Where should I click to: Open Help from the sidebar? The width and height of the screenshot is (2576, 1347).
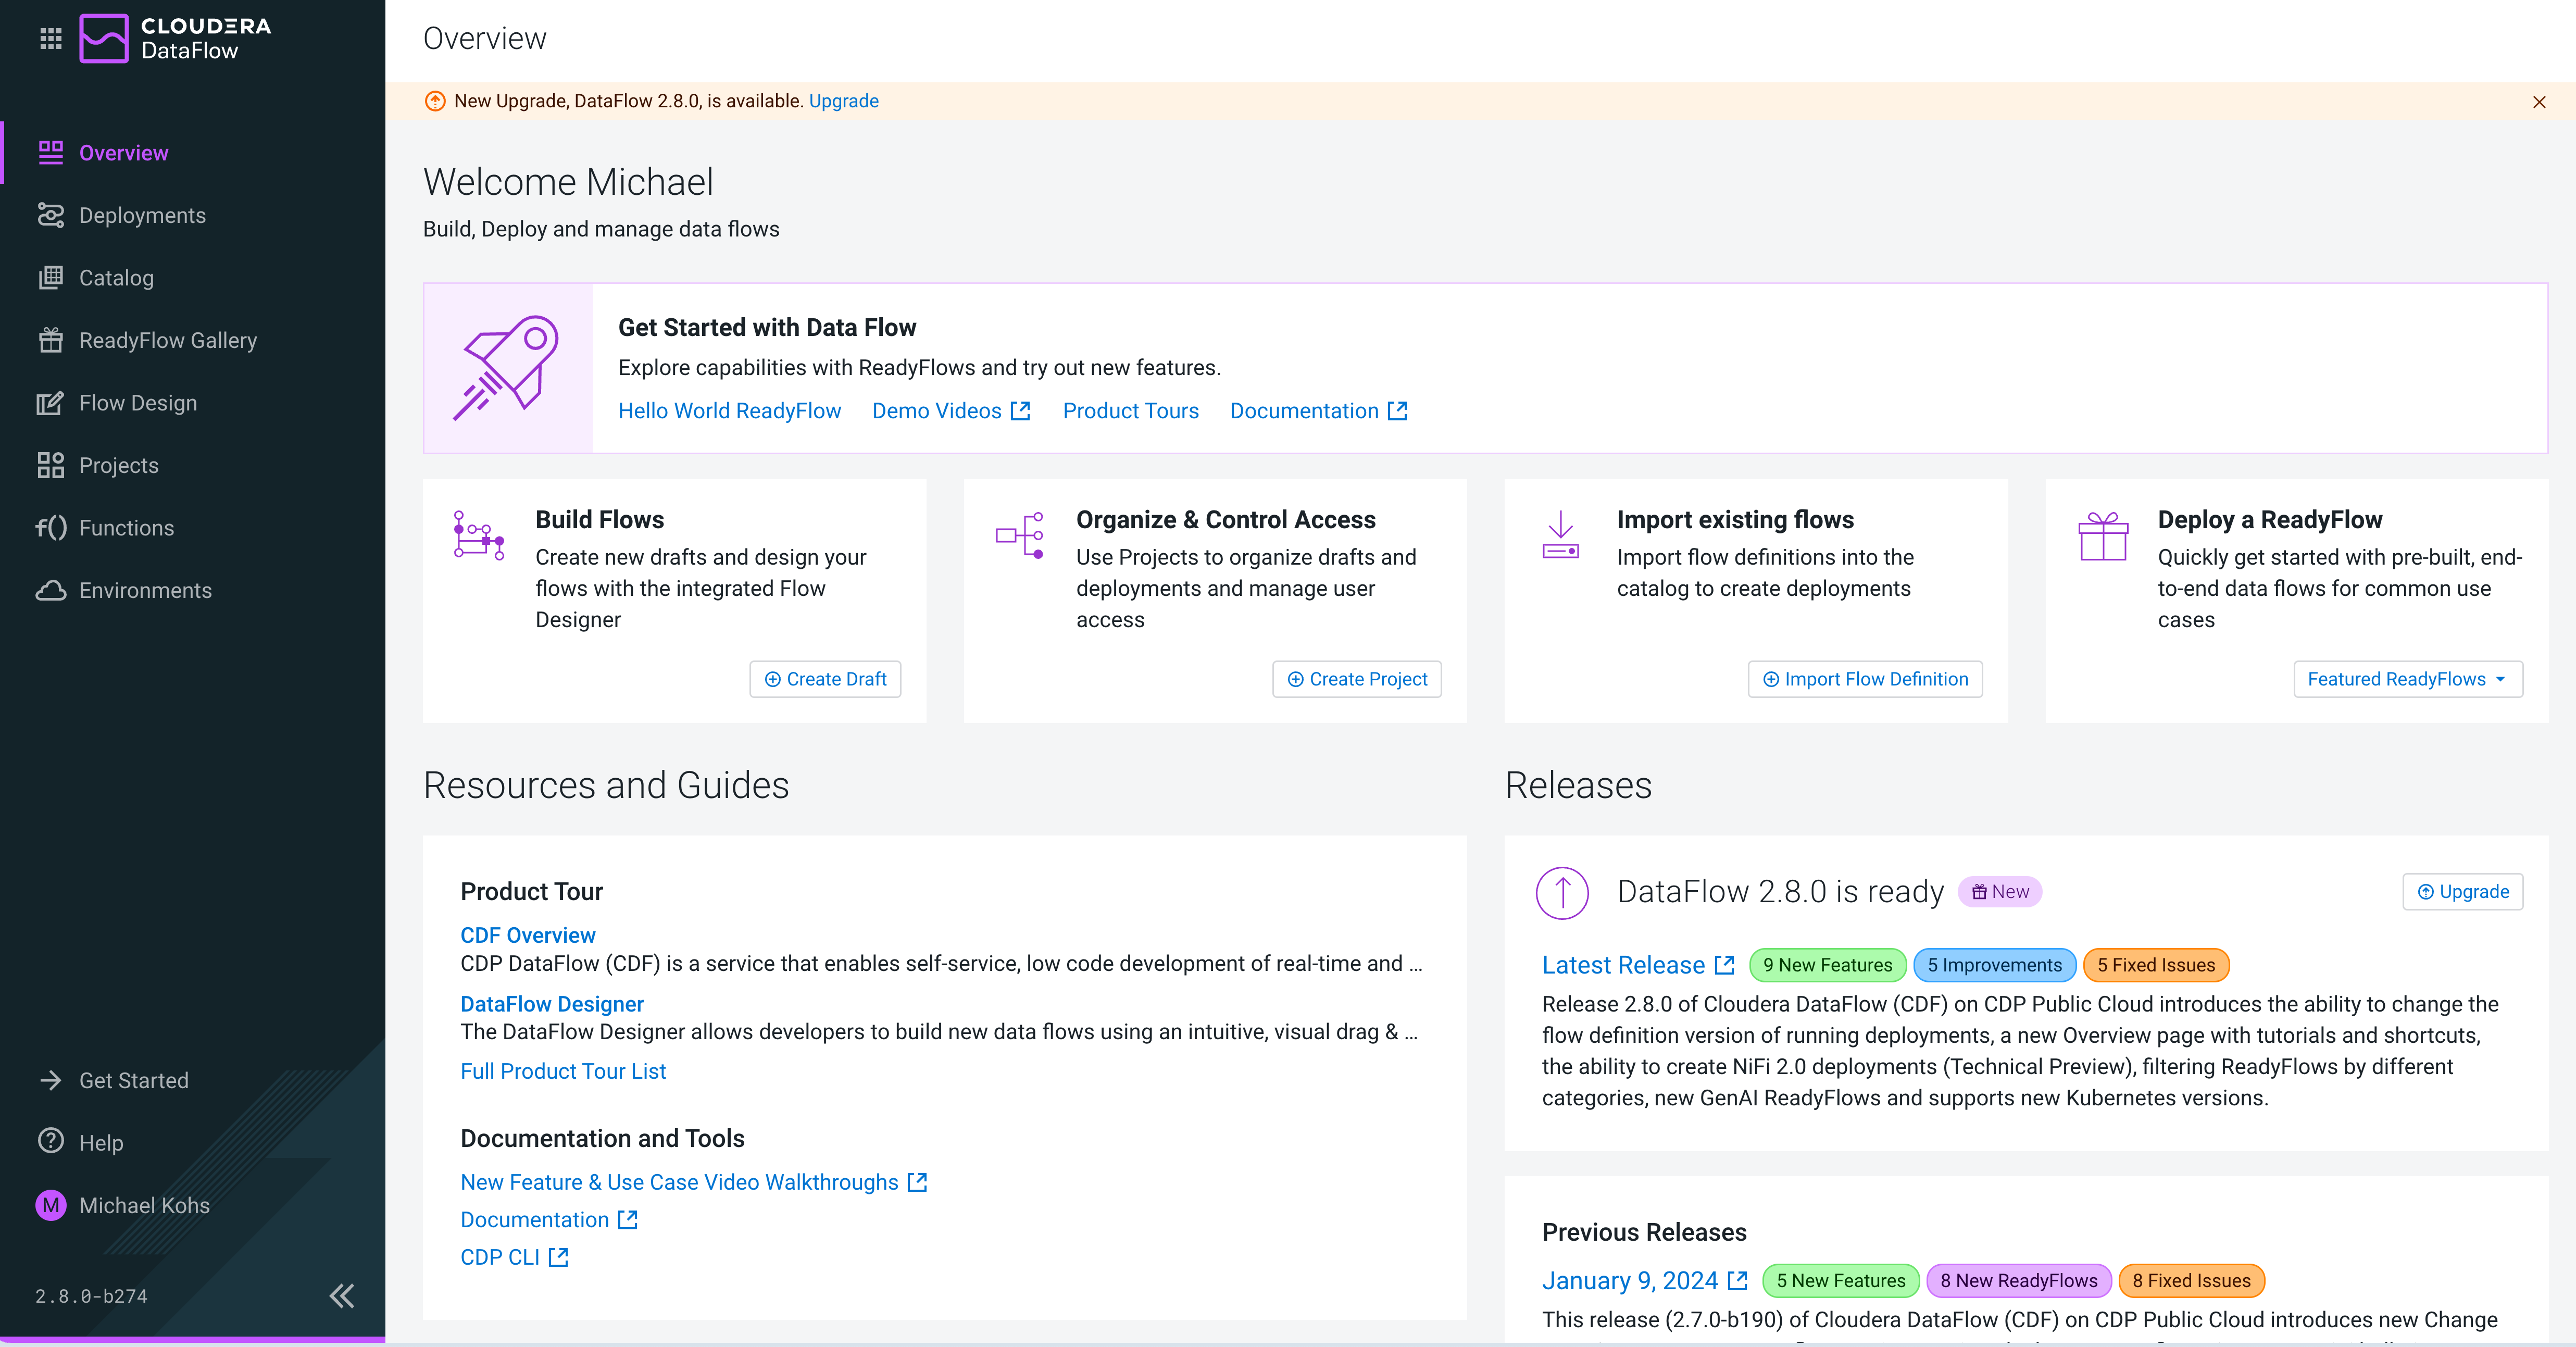click(x=51, y=1142)
